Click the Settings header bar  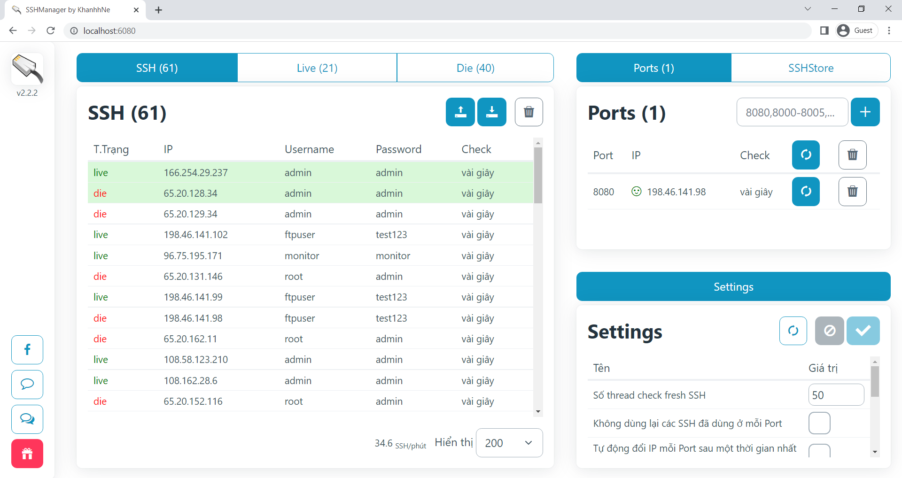point(733,286)
